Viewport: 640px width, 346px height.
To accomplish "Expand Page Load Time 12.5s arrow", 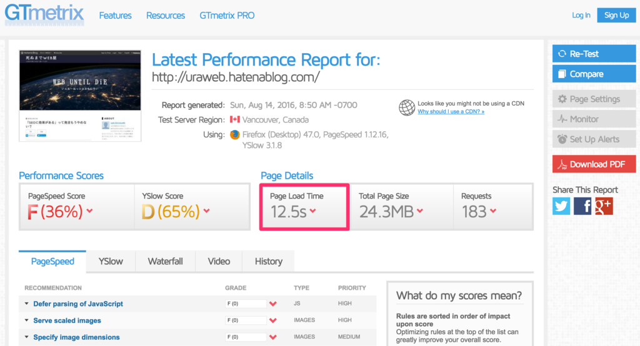I will pos(312,211).
